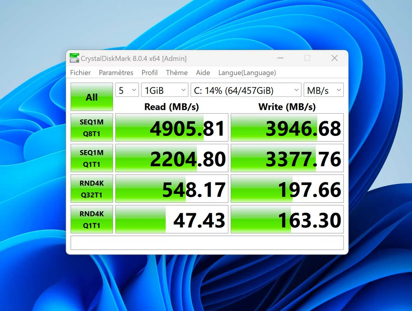
Task: Open the Thème menu
Action: click(x=177, y=73)
